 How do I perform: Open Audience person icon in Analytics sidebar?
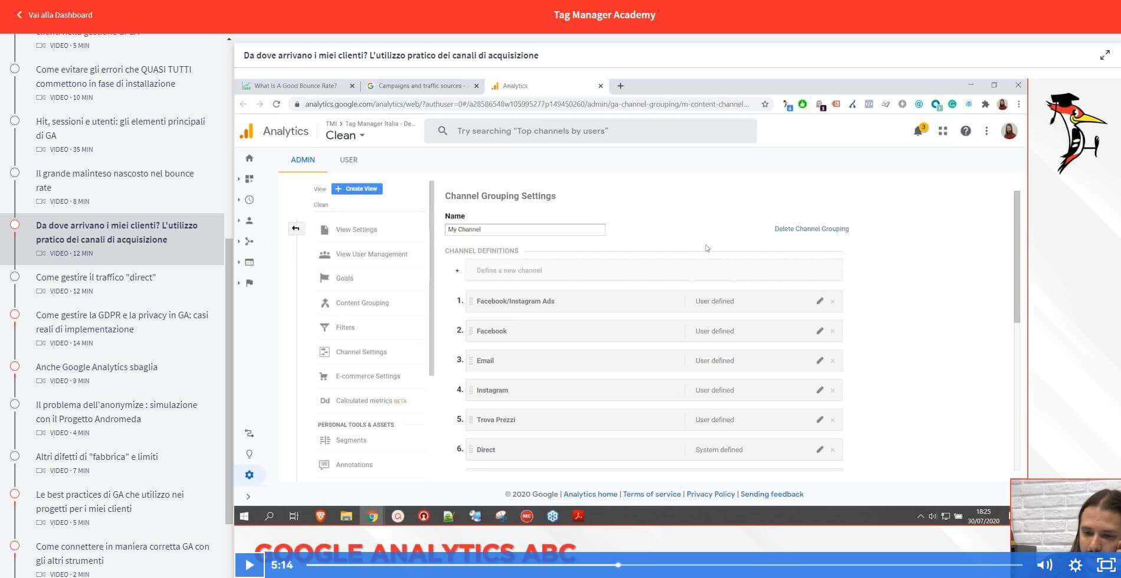point(249,220)
